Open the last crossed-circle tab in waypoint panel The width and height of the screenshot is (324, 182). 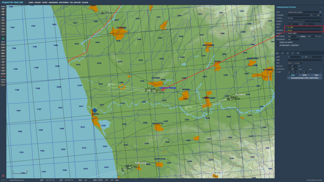(x=298, y=53)
